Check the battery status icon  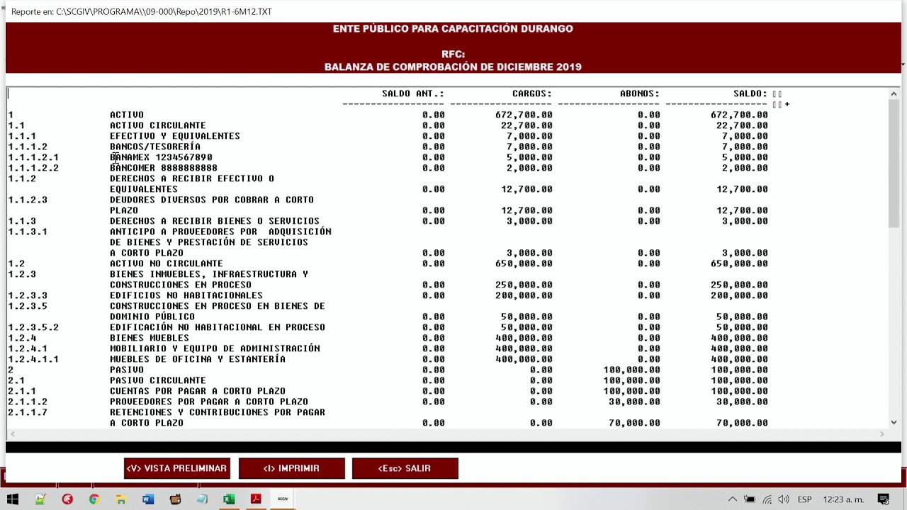pyautogui.click(x=750, y=499)
